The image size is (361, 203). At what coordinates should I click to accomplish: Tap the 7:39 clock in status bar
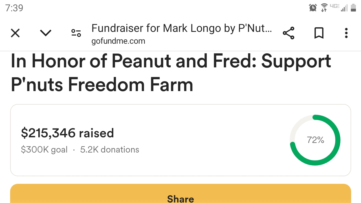(14, 8)
